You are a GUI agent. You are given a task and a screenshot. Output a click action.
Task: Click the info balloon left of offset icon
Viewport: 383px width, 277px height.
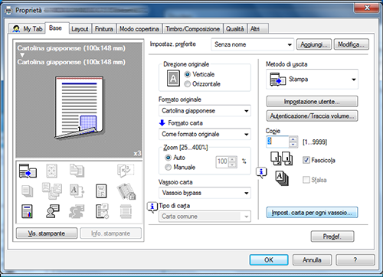261,173
